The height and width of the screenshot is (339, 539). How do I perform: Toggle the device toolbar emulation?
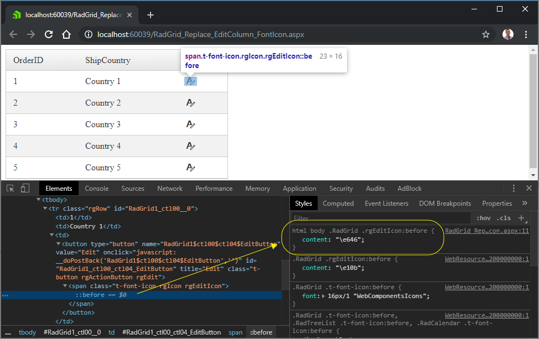(x=25, y=189)
